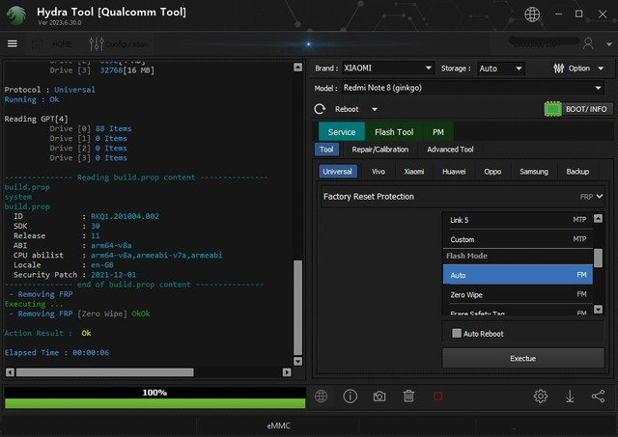Open the Option settings dropdown
618x437 pixels.
578,68
